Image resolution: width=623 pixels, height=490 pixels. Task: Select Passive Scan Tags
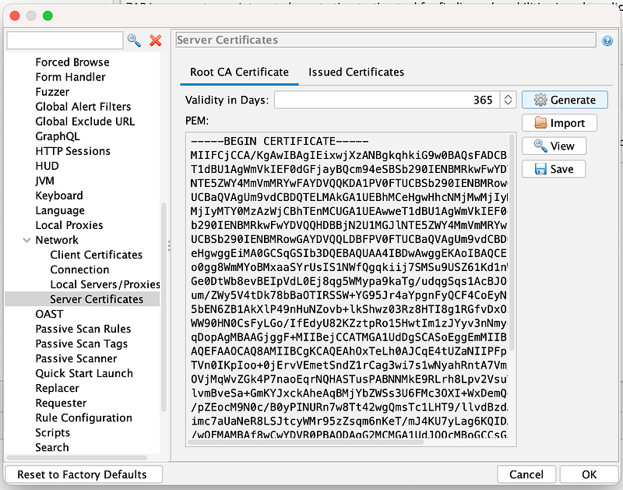(82, 344)
